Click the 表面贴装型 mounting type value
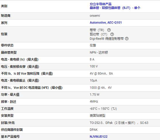The height and width of the screenshot is (140, 160). click(97, 116)
